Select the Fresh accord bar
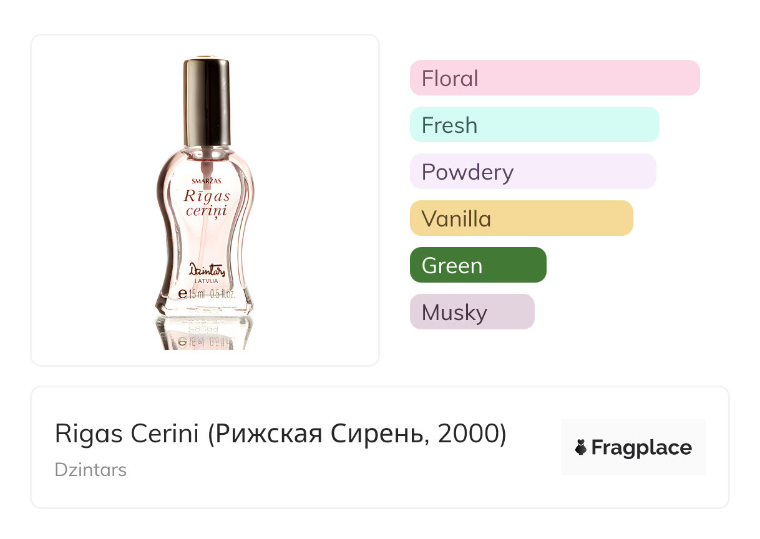Screen dimensions: 760x539 534,125
